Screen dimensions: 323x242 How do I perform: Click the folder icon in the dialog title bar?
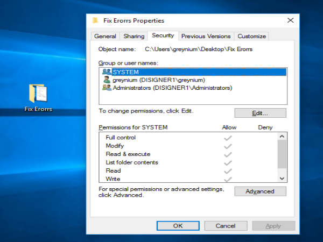point(95,20)
